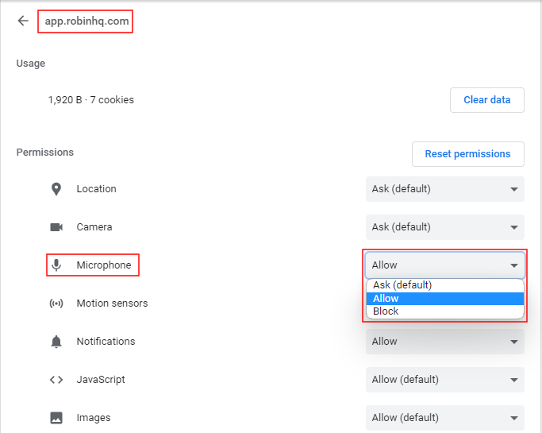
Task: Click the Images picture icon
Action: (x=56, y=418)
